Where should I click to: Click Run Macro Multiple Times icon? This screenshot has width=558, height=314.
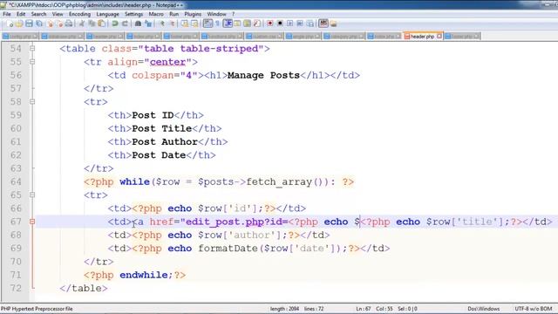pos(300,24)
